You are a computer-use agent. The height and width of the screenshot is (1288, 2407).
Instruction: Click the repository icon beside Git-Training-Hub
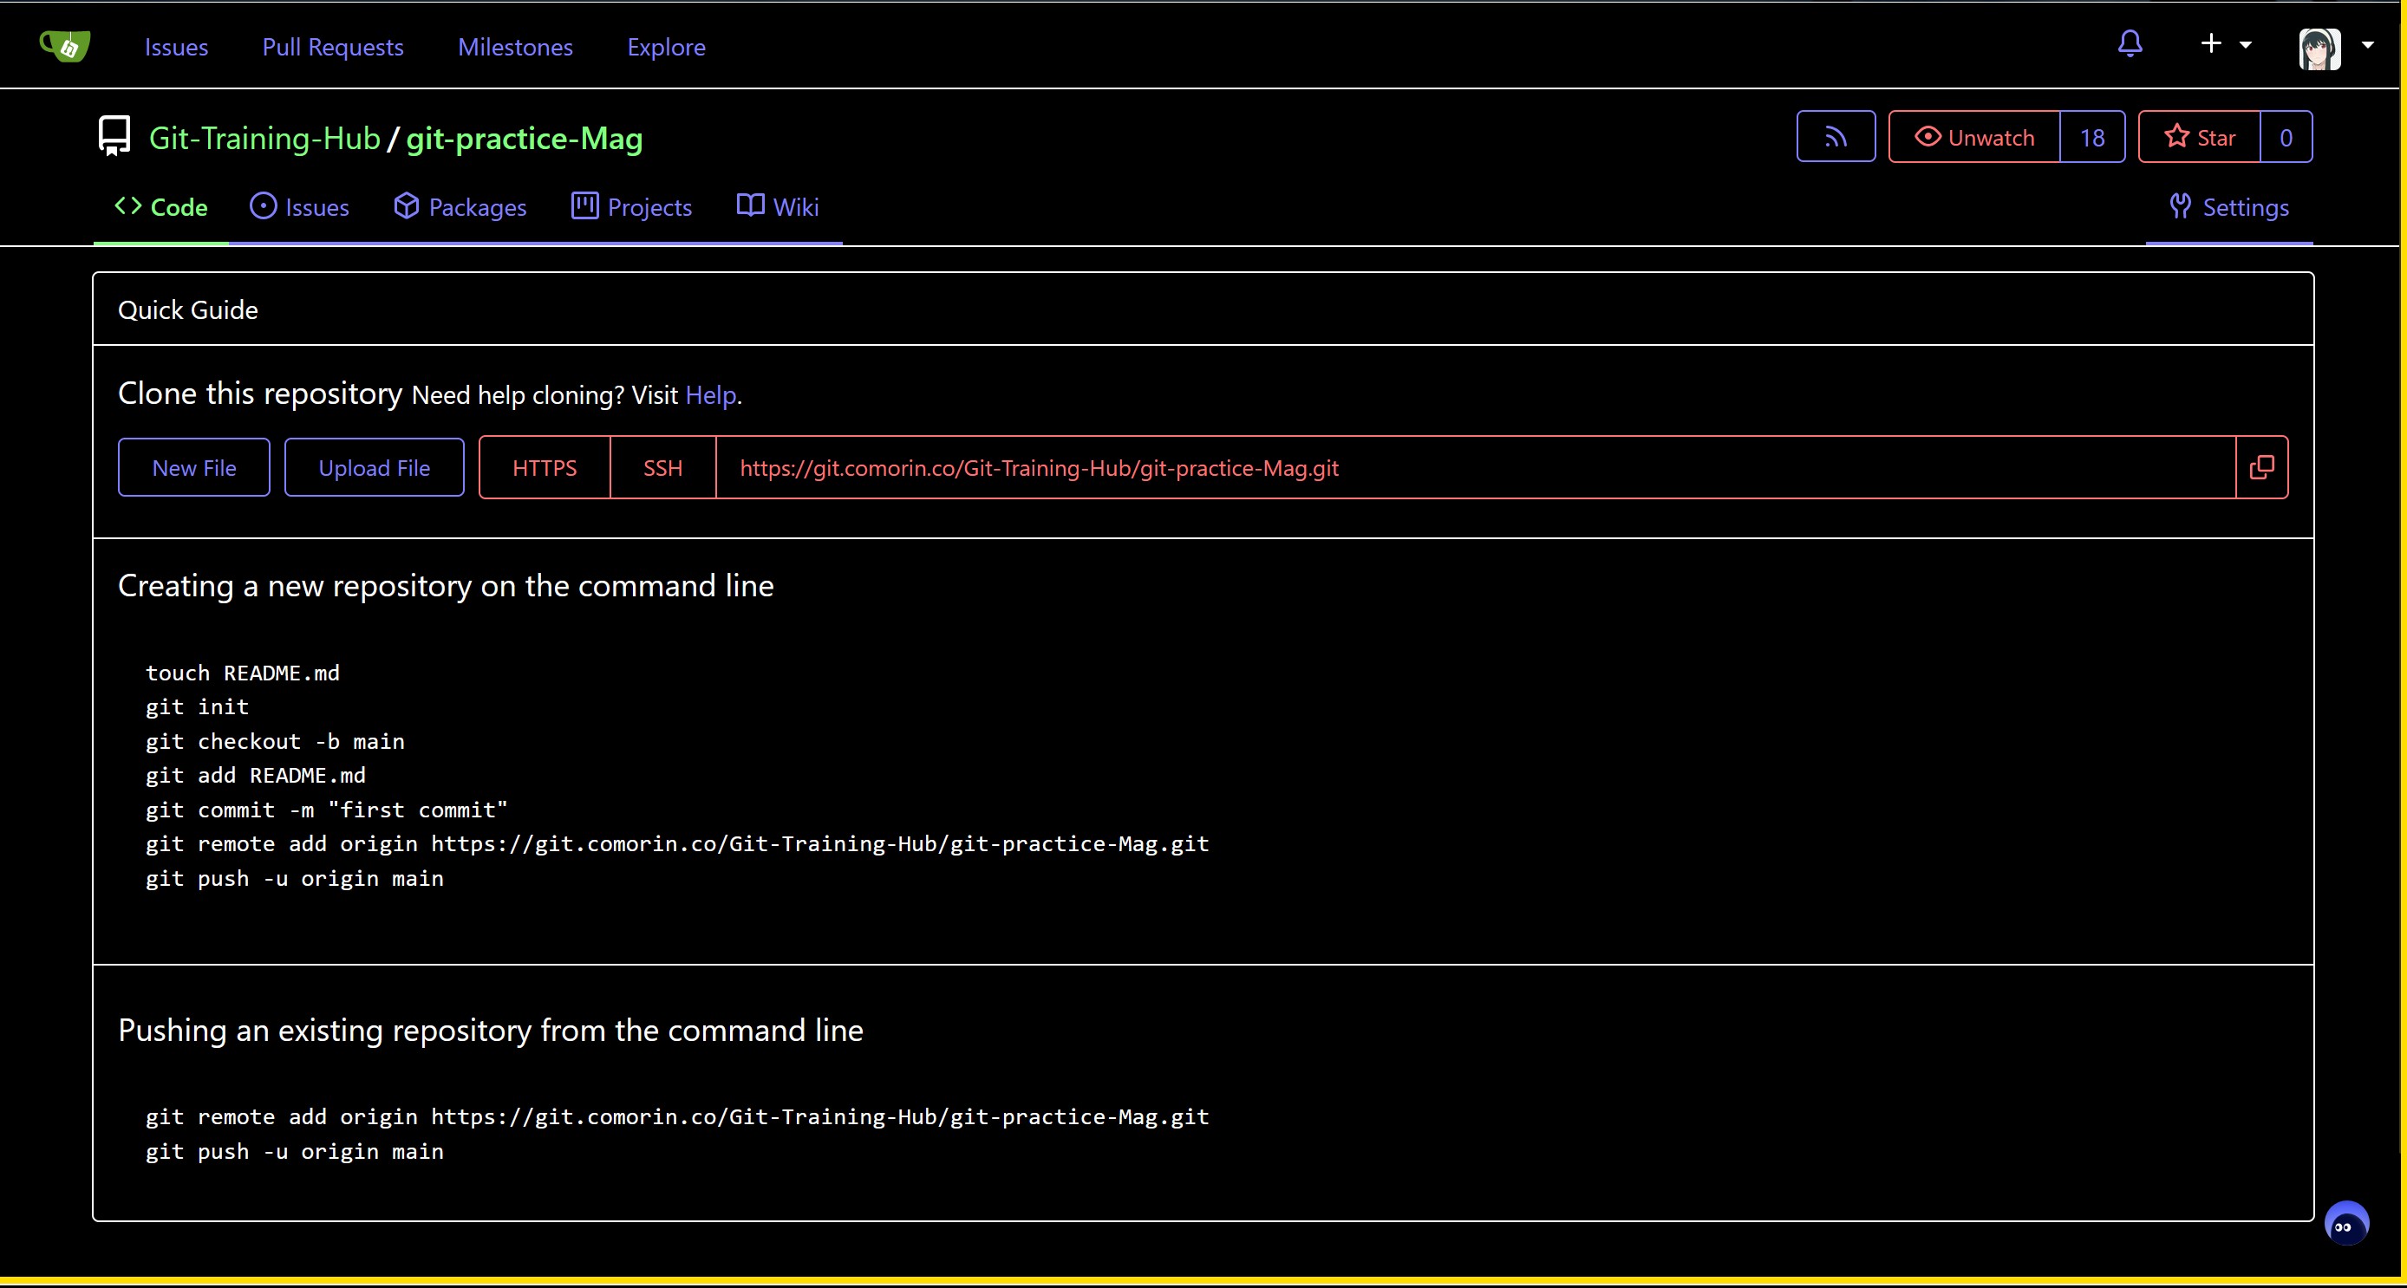(x=115, y=136)
